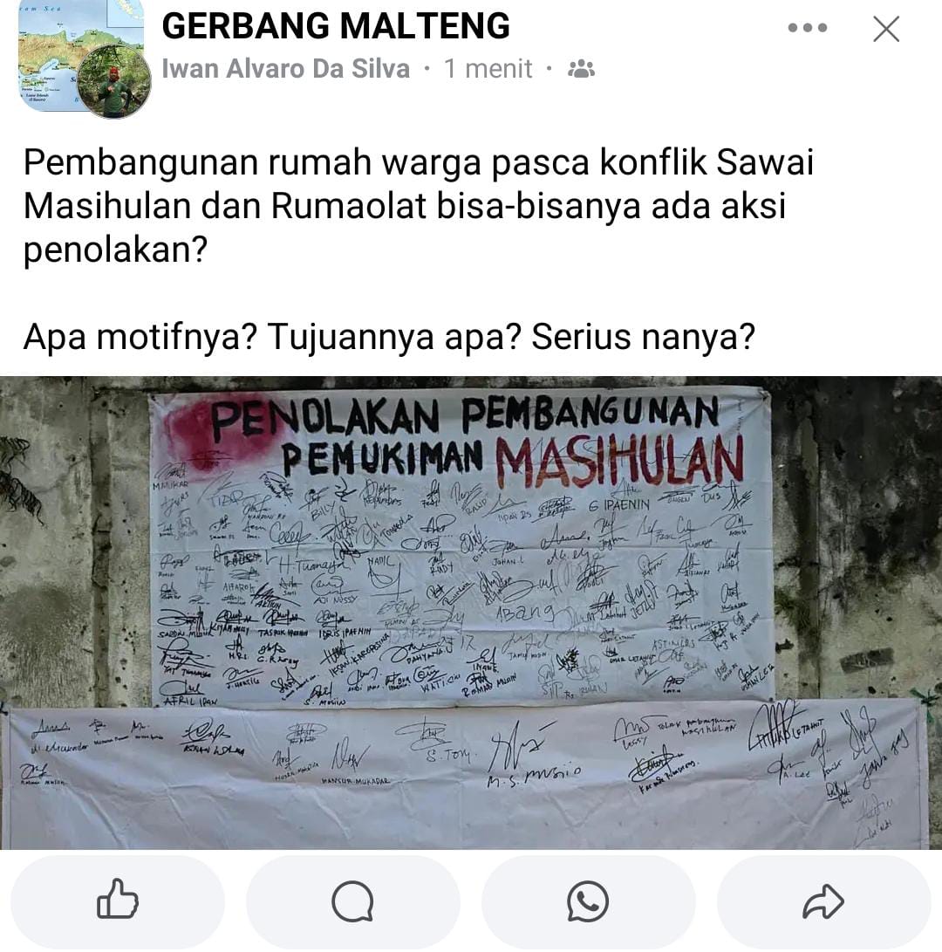Viewport: 942px width, 952px height.
Task: Open the comment bubble button
Action: [x=352, y=901]
